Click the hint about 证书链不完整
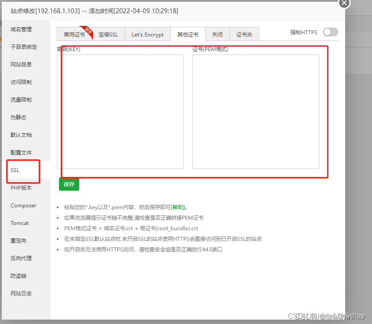 point(134,217)
